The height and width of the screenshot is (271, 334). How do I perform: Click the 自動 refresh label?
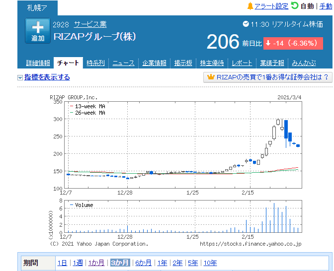point(307,6)
